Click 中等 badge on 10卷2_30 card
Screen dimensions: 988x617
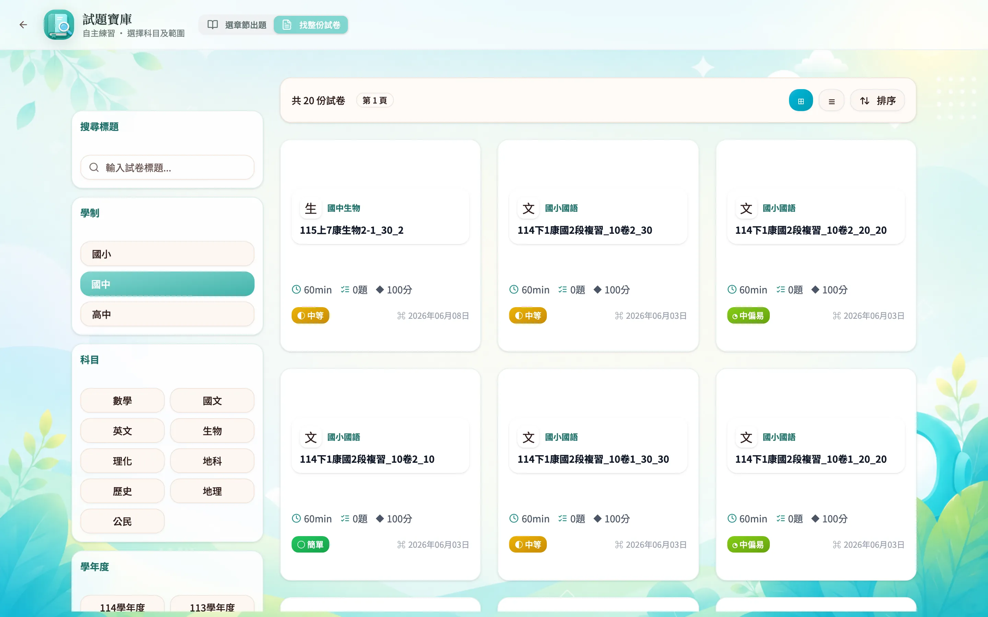[x=528, y=315]
